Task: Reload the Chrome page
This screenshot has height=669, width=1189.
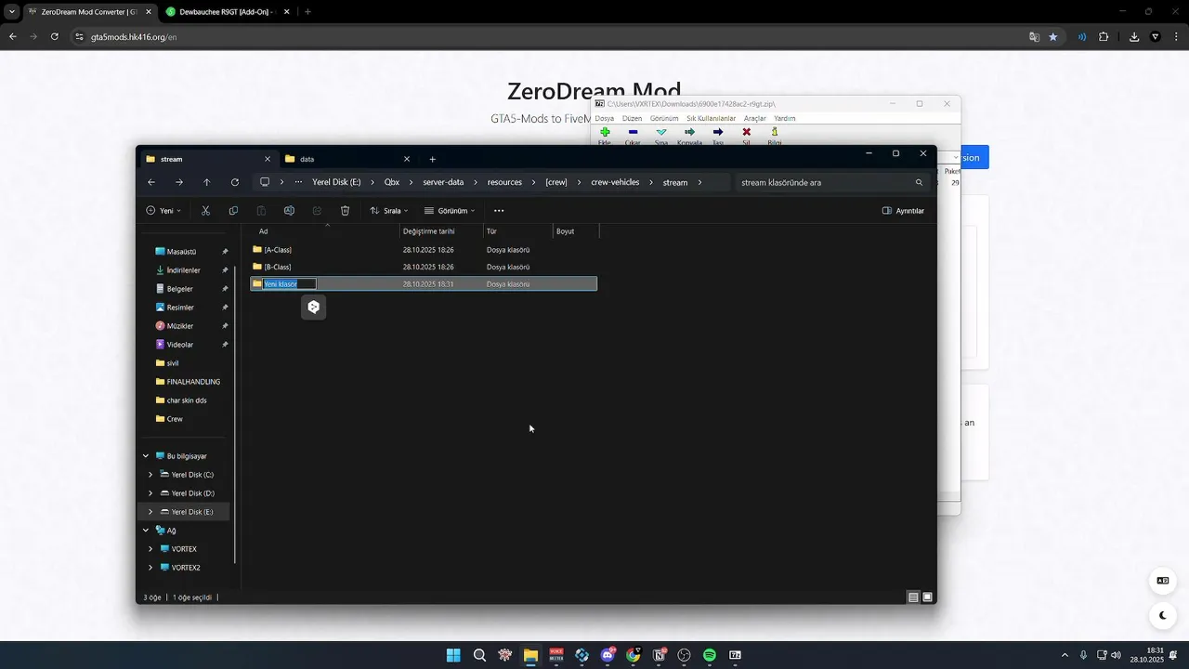Action: pos(55,36)
